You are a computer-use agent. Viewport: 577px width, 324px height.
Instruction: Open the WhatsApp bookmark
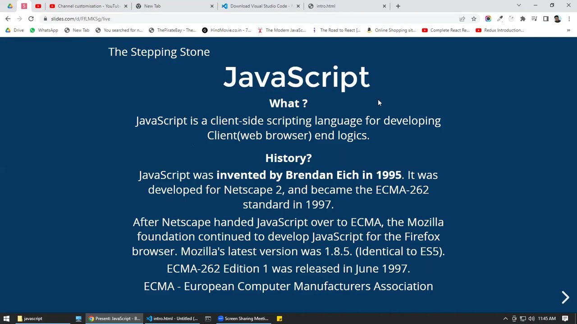(x=44, y=30)
